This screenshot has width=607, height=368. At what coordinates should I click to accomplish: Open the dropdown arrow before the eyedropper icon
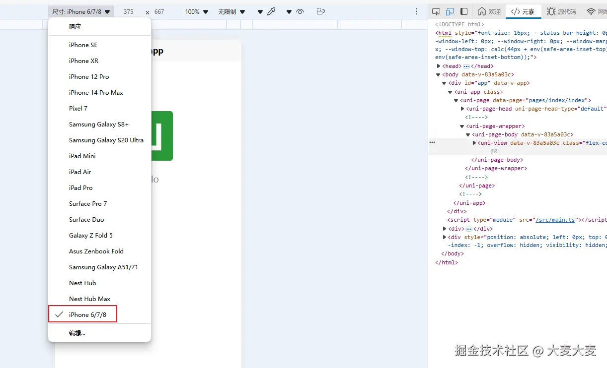(x=260, y=11)
